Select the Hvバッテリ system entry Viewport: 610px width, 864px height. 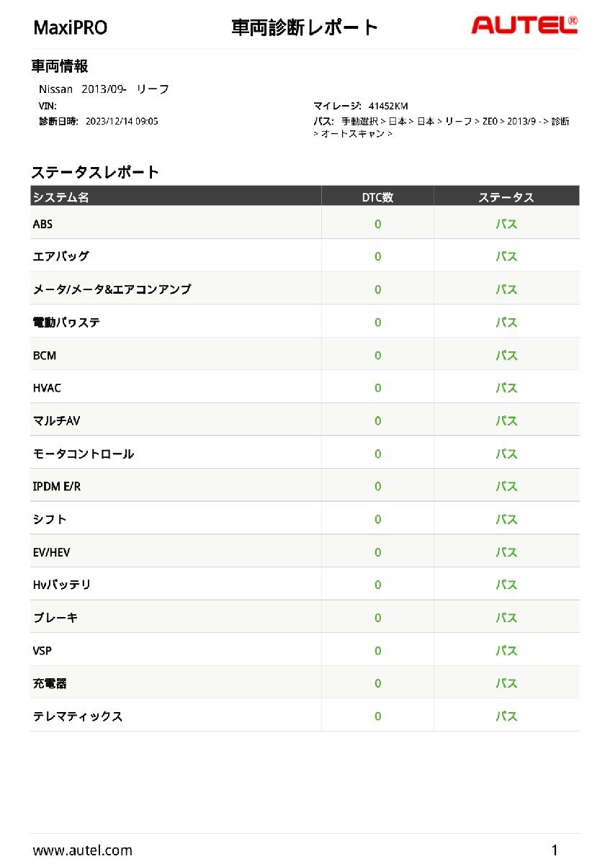tap(62, 585)
